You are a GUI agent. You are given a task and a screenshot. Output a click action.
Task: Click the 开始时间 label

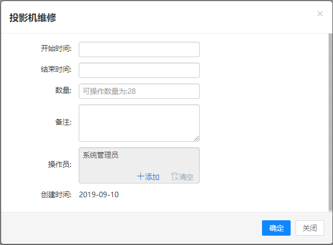tap(56, 49)
